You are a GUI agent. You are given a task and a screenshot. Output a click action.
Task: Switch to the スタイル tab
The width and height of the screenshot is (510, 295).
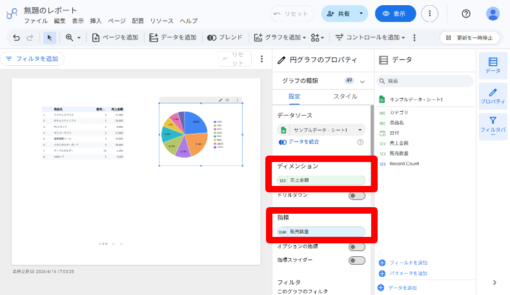click(345, 97)
